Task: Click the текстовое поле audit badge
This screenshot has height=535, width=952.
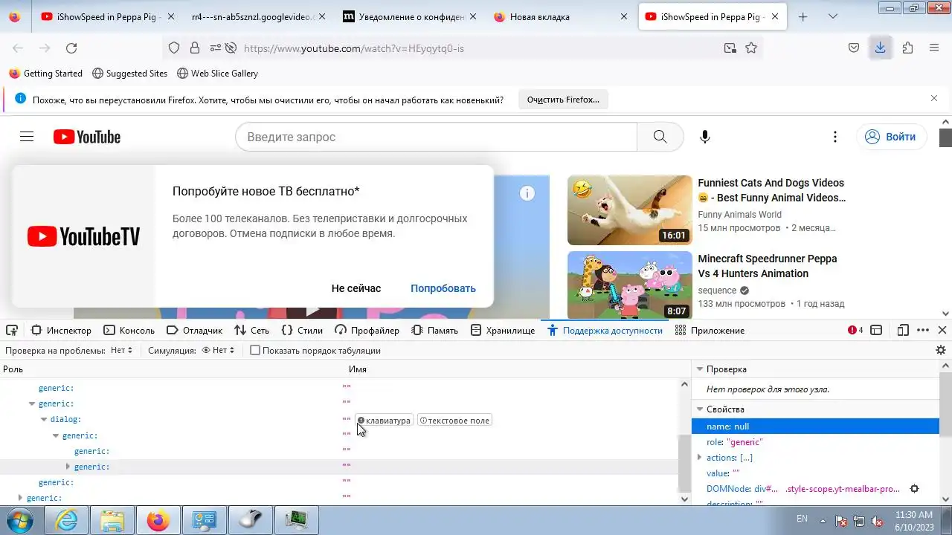Action: (454, 421)
